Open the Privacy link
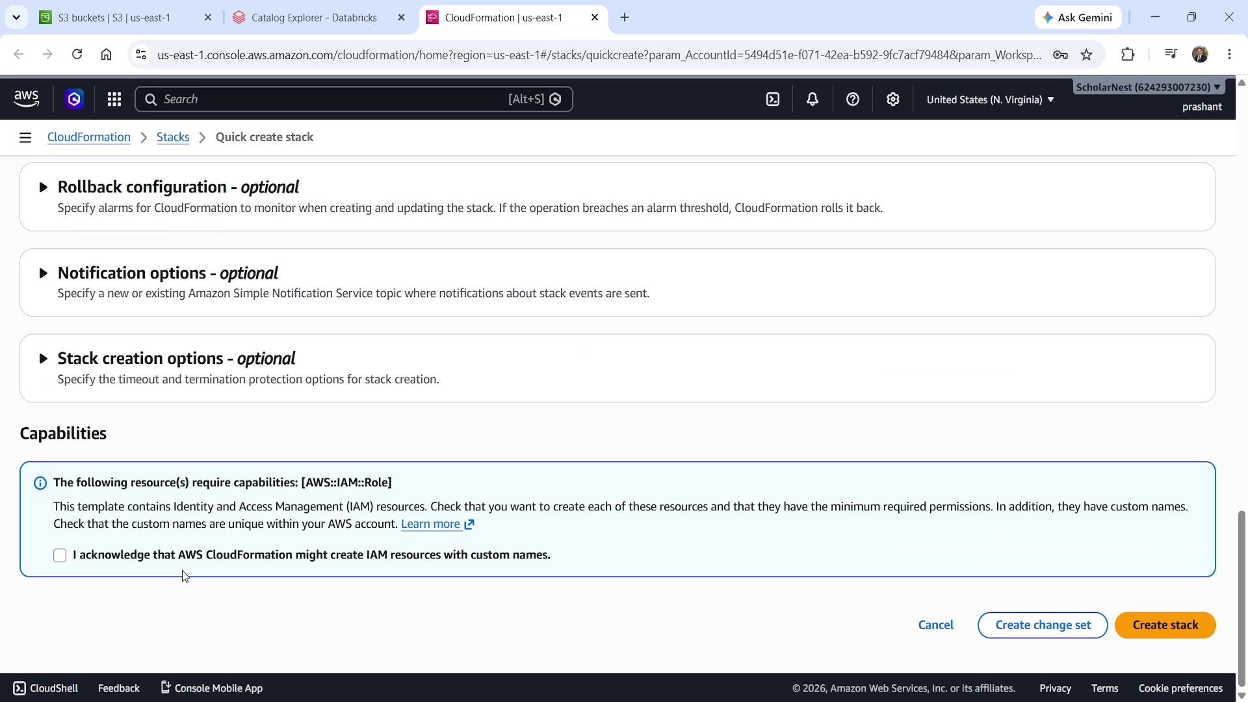 pyautogui.click(x=1055, y=688)
